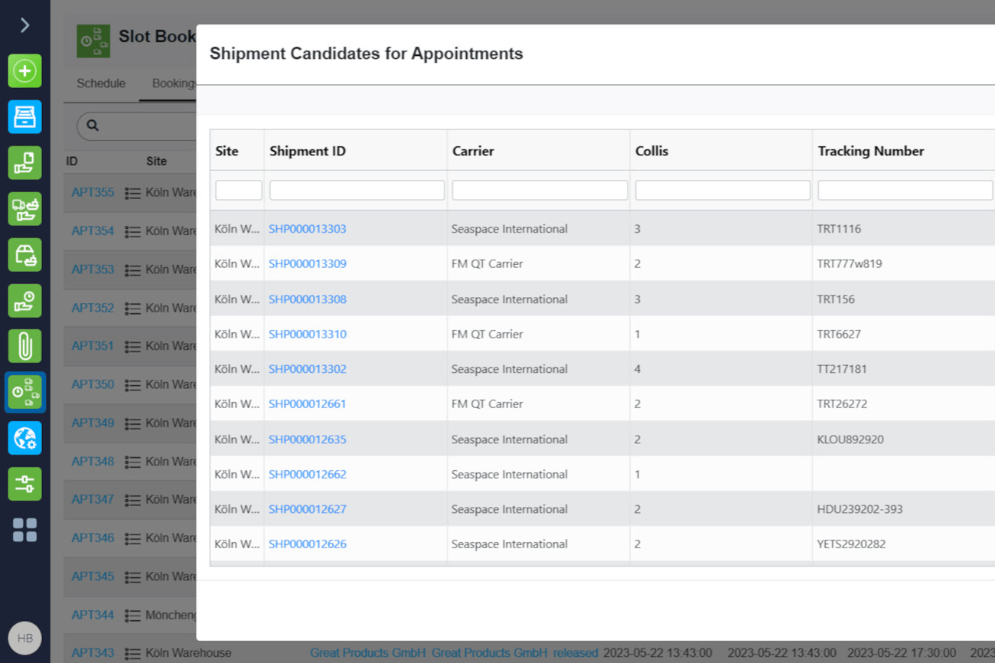Open shipment SHP000013303
The width and height of the screenshot is (995, 663).
307,229
